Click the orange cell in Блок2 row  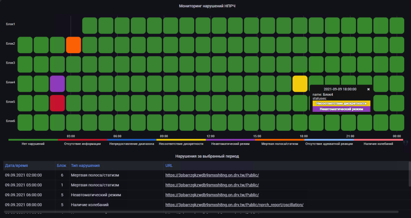tap(73, 45)
